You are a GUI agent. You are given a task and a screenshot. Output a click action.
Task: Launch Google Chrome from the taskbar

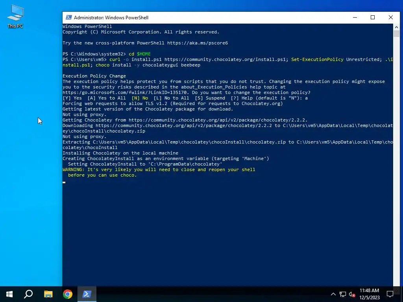tap(68, 294)
